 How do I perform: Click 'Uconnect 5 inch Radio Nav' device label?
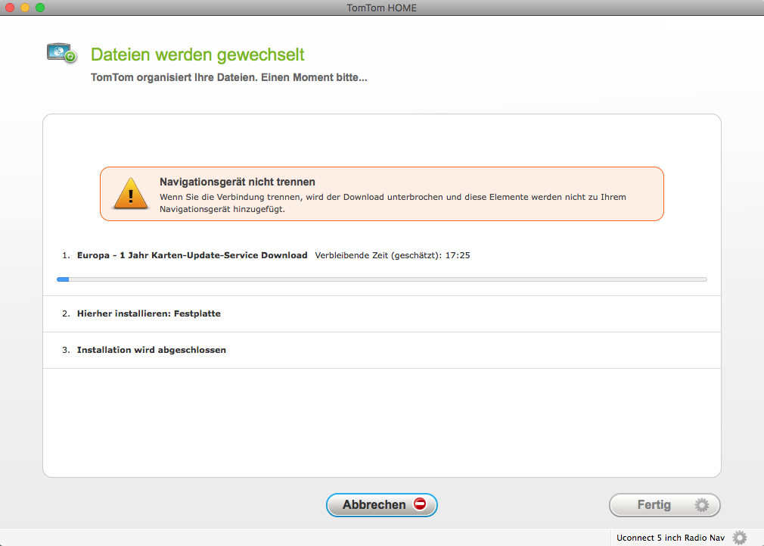click(x=670, y=538)
